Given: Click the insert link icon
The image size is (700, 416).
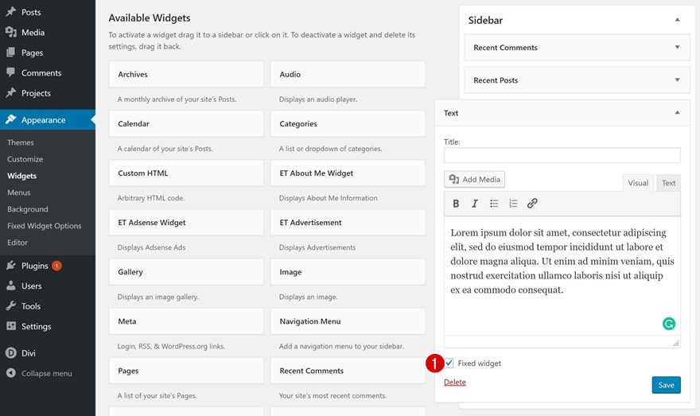Looking at the screenshot, I should (532, 204).
